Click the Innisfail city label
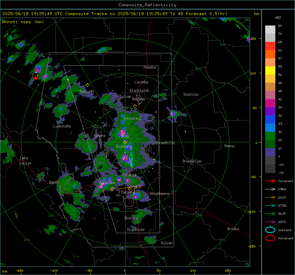 coord(132,118)
